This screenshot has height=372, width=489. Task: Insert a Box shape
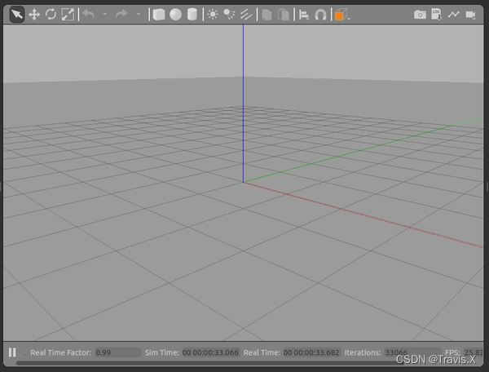pos(159,15)
